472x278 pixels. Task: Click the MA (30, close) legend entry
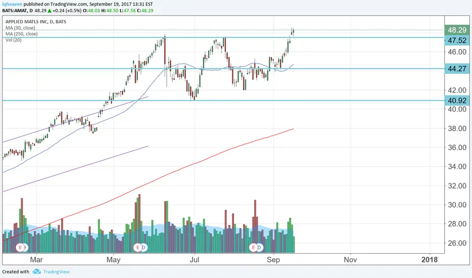(x=20, y=28)
